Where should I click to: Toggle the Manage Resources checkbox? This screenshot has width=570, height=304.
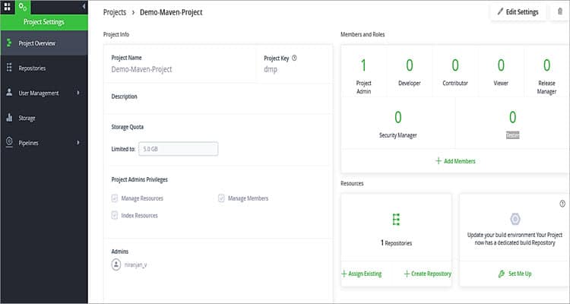tap(115, 198)
